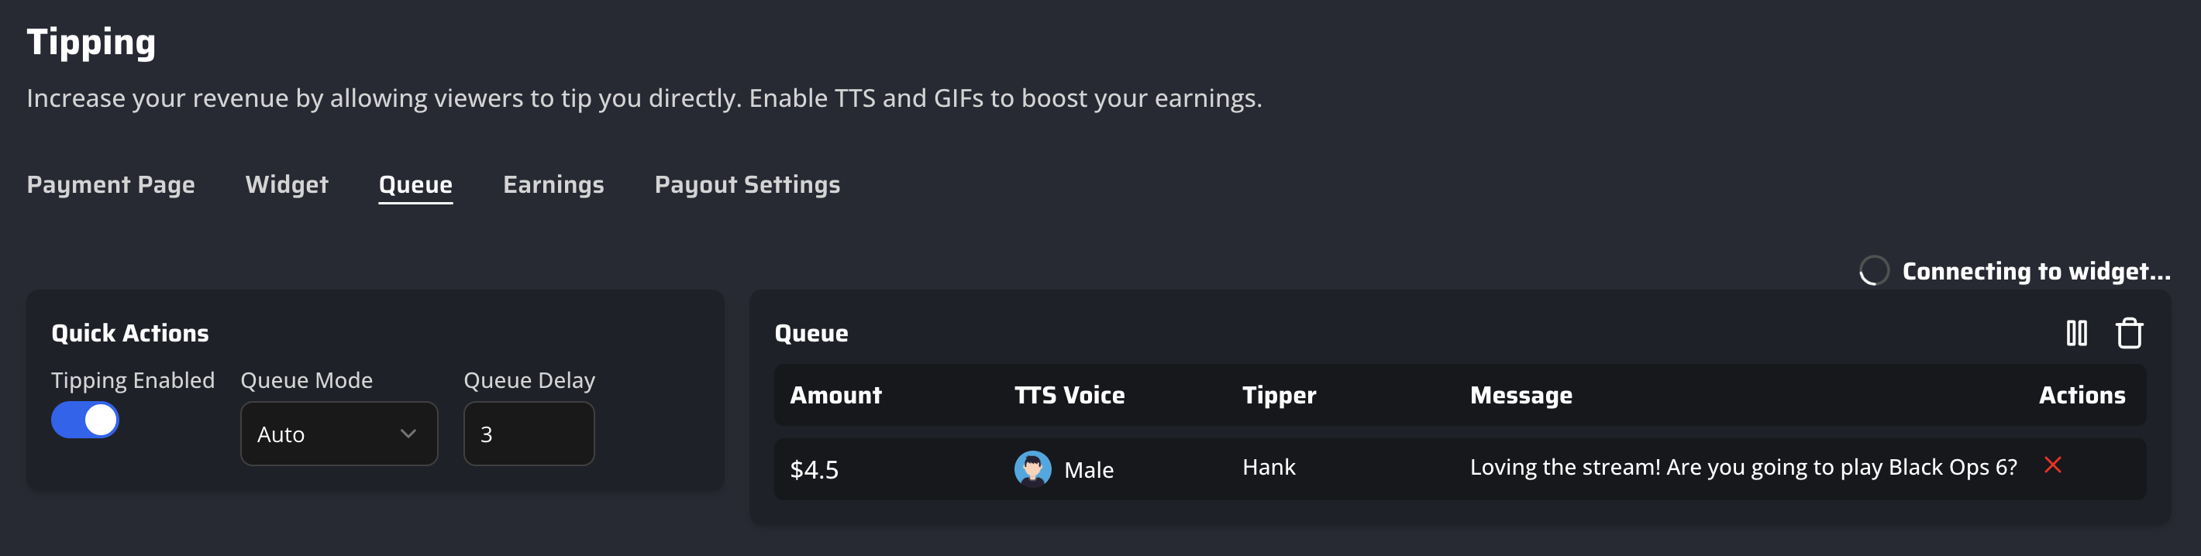
Task: Open the Widget tab
Action: [x=287, y=184]
